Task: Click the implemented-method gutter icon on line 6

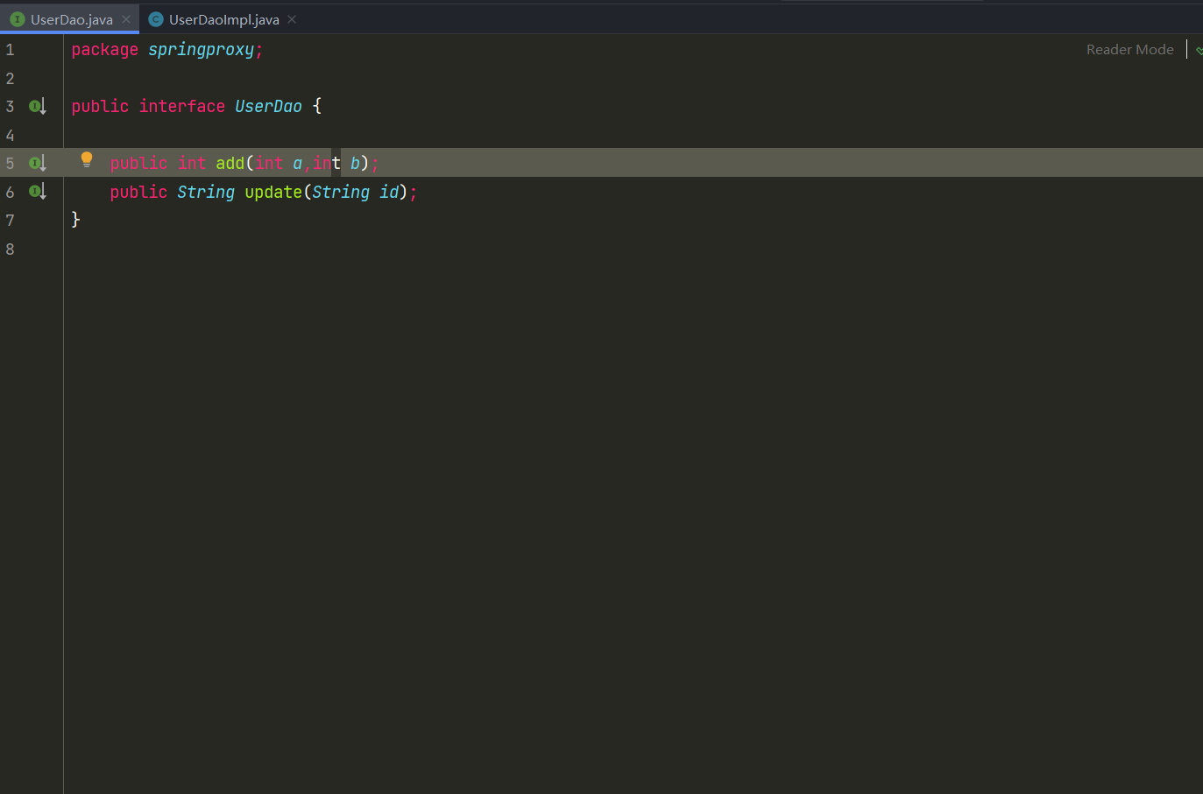Action: pos(37,192)
